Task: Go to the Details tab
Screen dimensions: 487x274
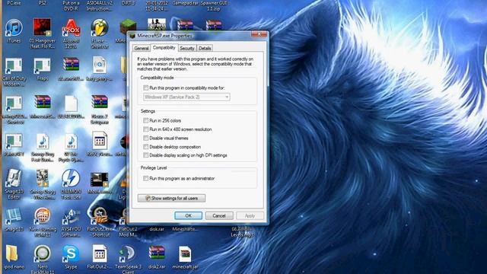Action: (x=205, y=49)
